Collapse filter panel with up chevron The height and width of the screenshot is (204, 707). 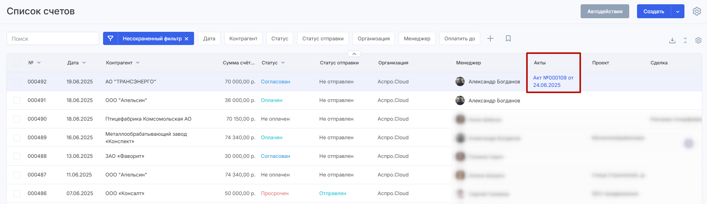click(354, 54)
